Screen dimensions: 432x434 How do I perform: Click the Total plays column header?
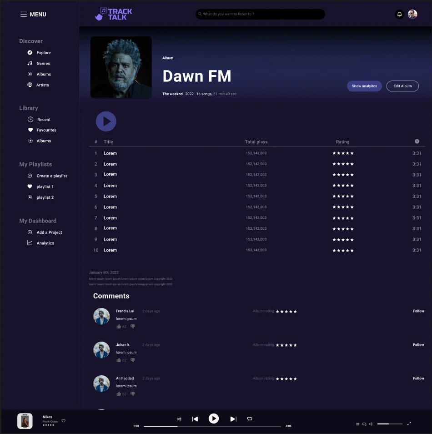(256, 142)
